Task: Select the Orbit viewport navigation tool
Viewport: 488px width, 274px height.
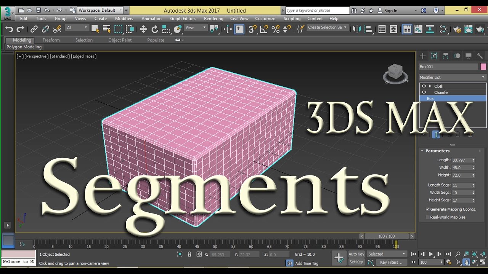Action: pos(475,262)
